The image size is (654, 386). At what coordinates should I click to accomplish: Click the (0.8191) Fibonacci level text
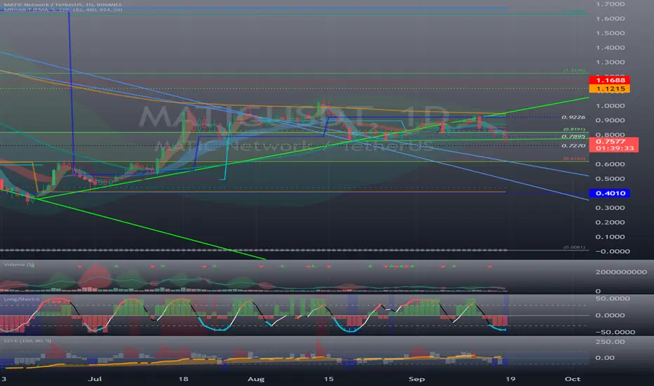(x=574, y=129)
